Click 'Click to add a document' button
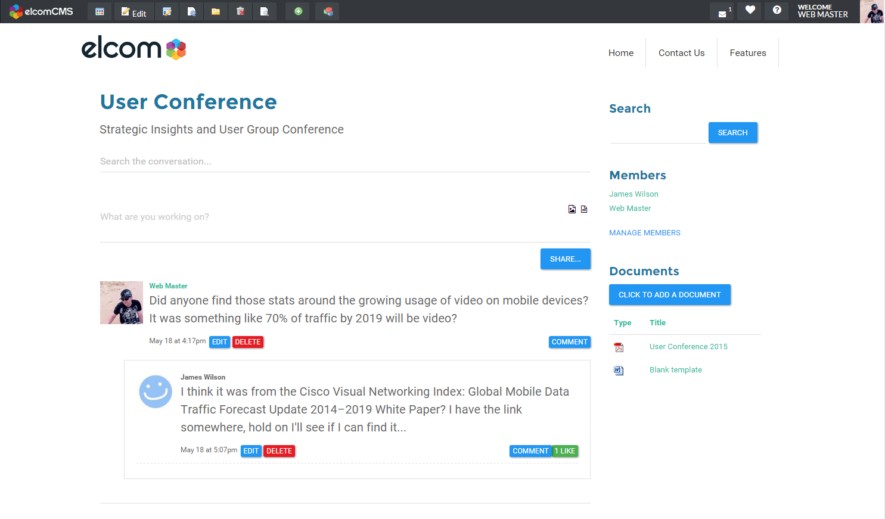885x519 pixels. click(x=669, y=295)
